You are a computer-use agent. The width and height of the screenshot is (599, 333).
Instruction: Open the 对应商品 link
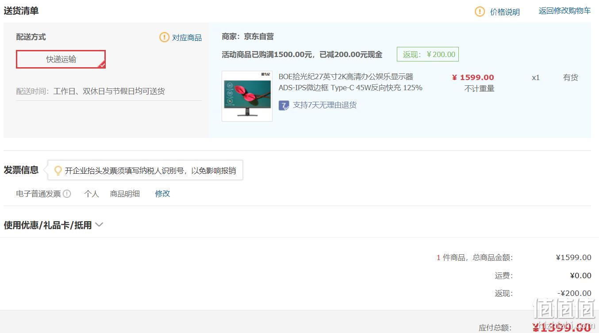[x=187, y=38]
